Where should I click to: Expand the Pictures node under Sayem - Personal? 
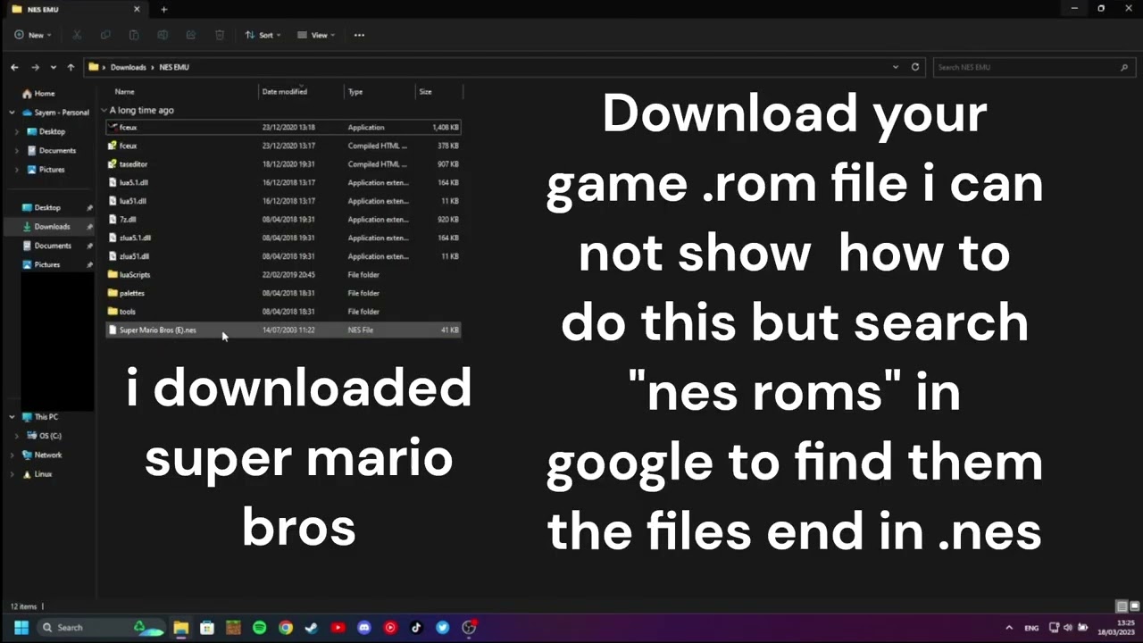[x=18, y=169]
